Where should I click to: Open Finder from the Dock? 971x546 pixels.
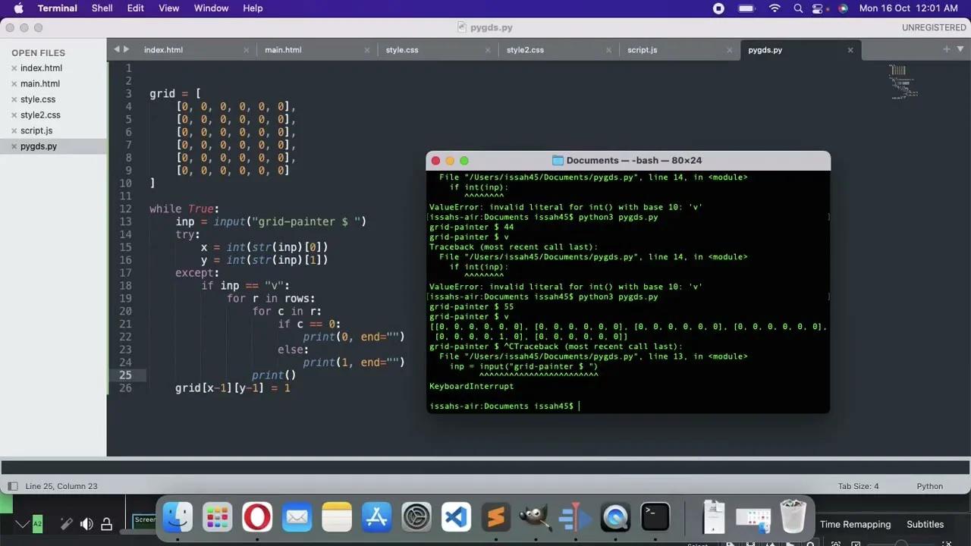pos(178,517)
